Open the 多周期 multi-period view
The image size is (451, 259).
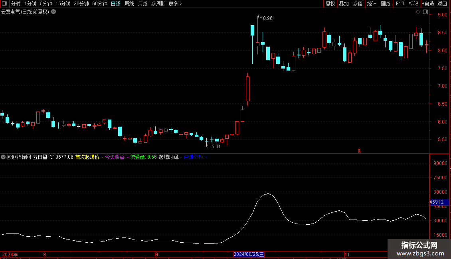(158, 4)
